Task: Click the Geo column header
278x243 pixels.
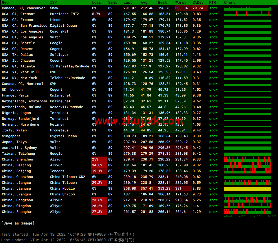Action: (5, 2)
